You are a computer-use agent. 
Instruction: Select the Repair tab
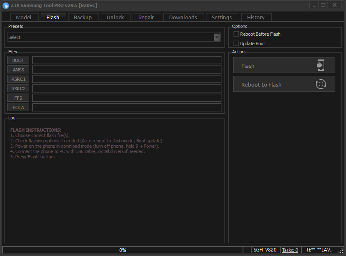pyautogui.click(x=146, y=17)
